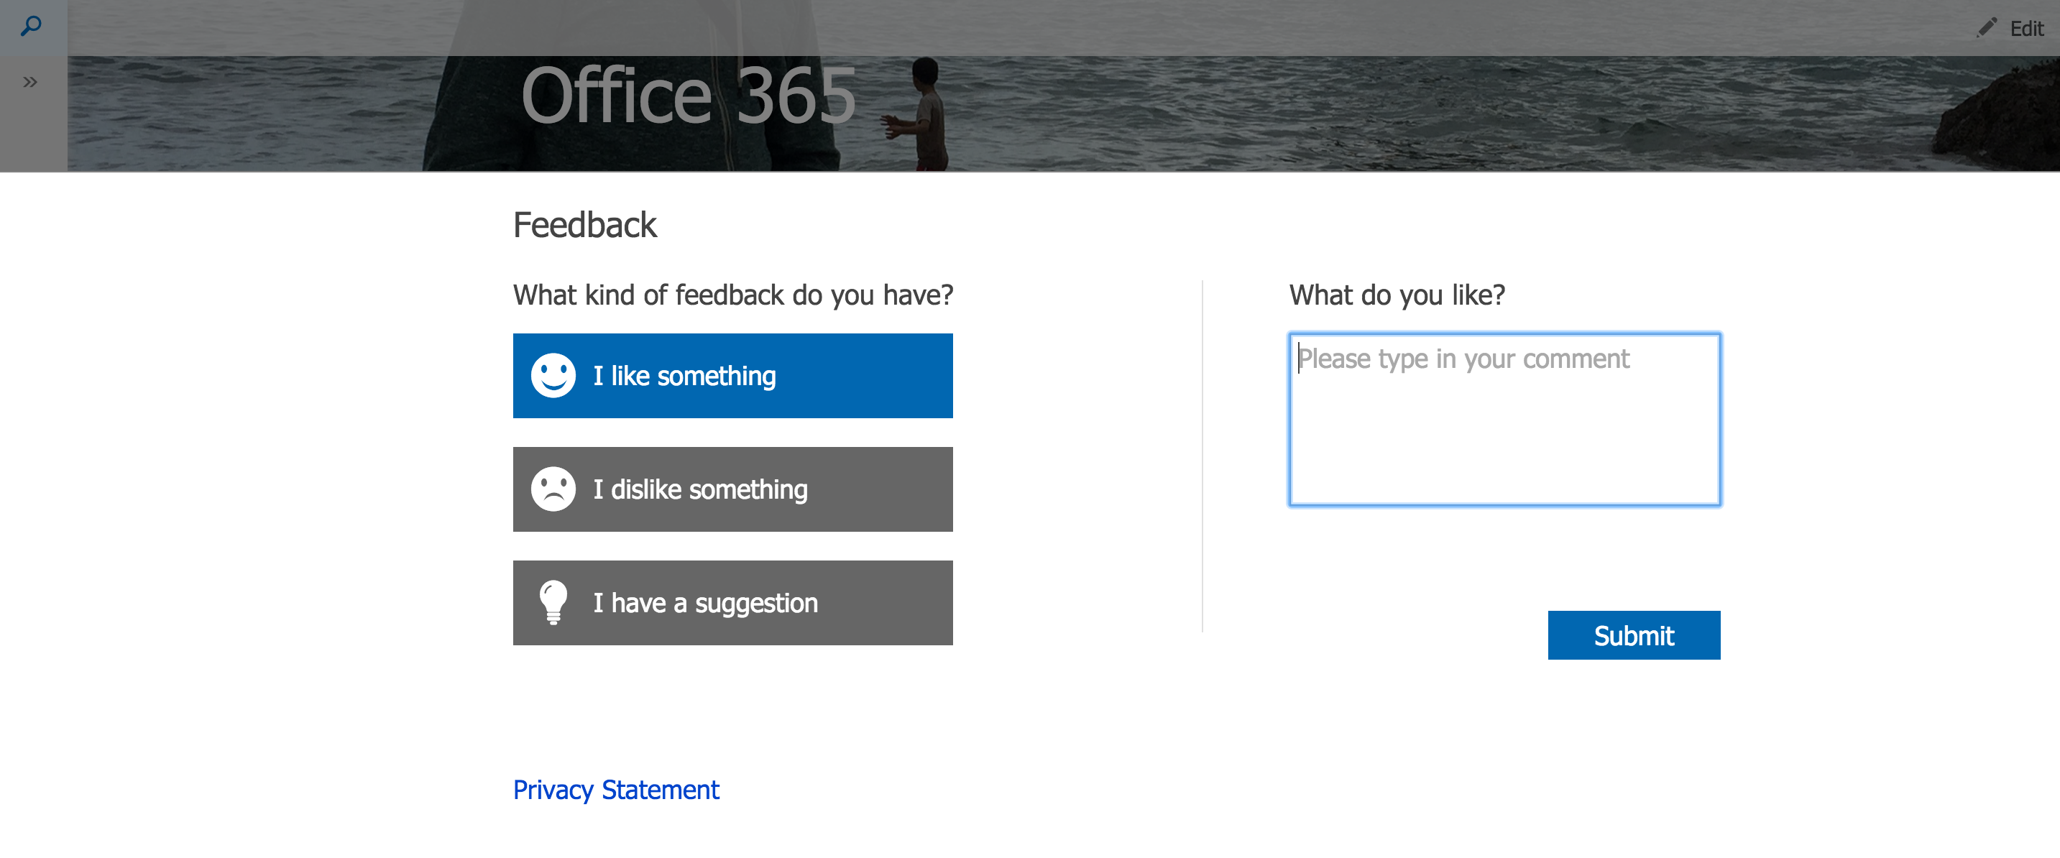Open search with the magnifier icon
Screen dimensions: 2060x858
point(30,27)
